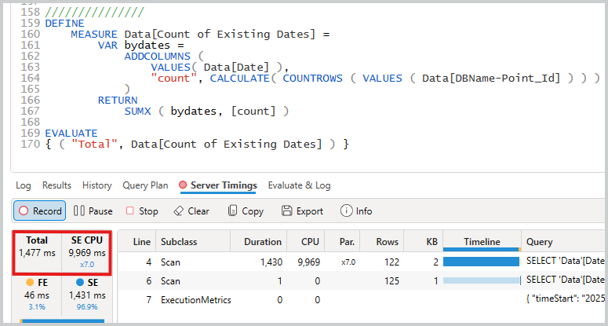
Task: Switch to the Log tab
Action: click(24, 185)
